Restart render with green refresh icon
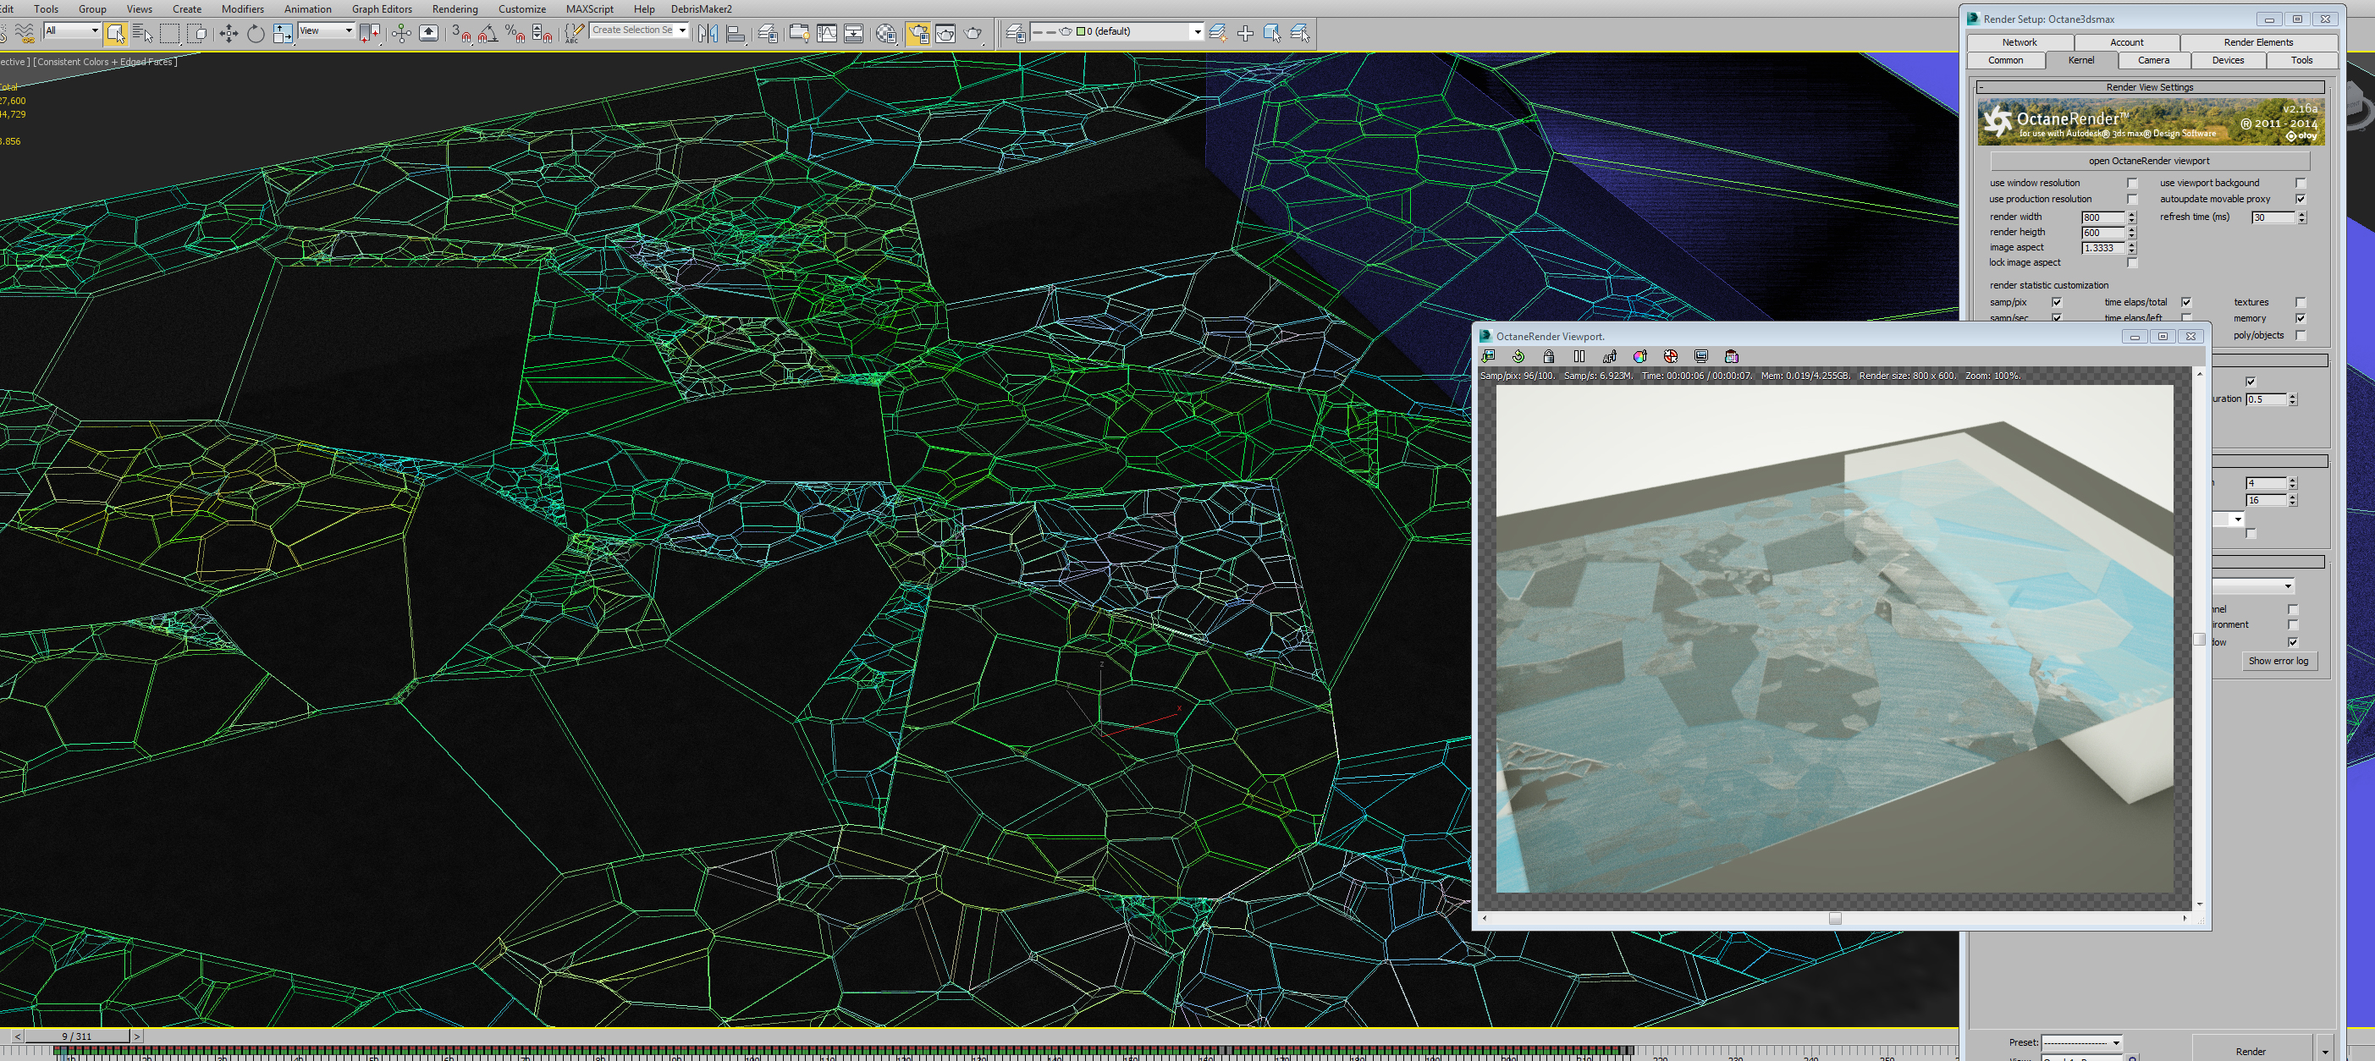The image size is (2375, 1061). coord(1518,357)
